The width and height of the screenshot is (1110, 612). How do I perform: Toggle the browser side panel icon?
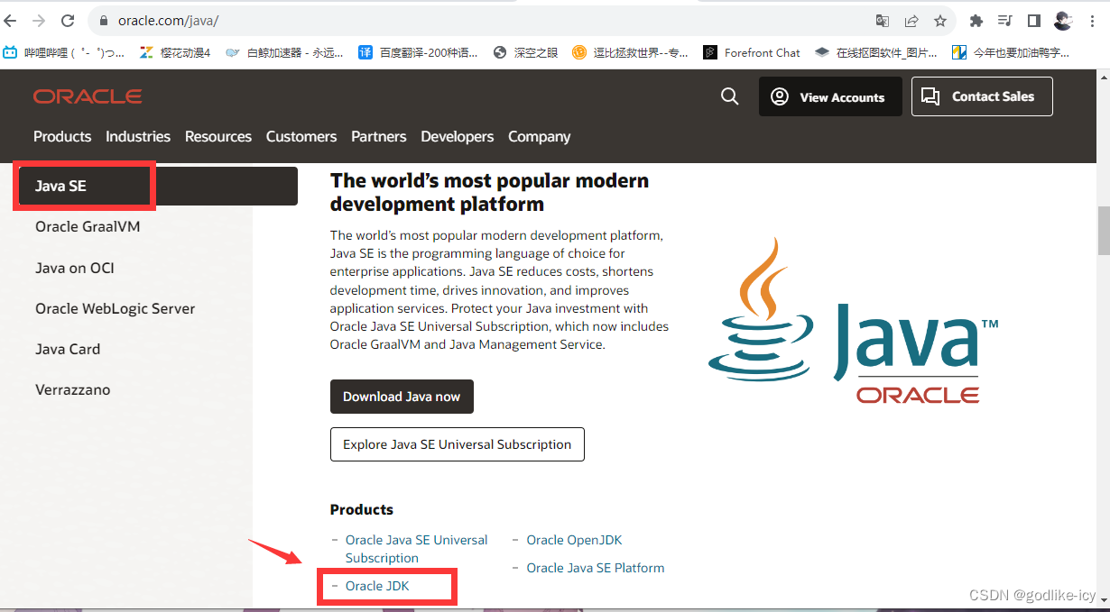(1034, 20)
